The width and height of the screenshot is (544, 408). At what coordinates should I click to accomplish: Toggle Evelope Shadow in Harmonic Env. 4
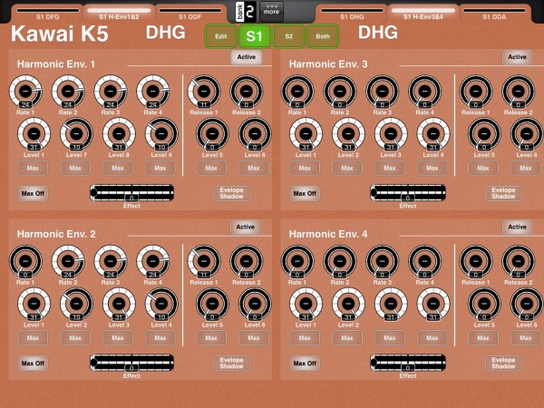tap(503, 364)
